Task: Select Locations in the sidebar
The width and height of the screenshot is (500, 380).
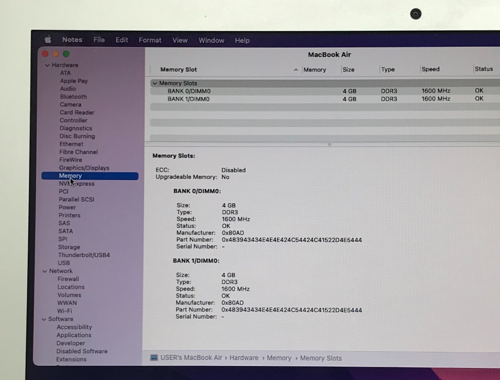Action: 71,287
